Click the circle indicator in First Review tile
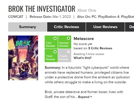This screenshot has width=134, height=103. tap(55, 38)
